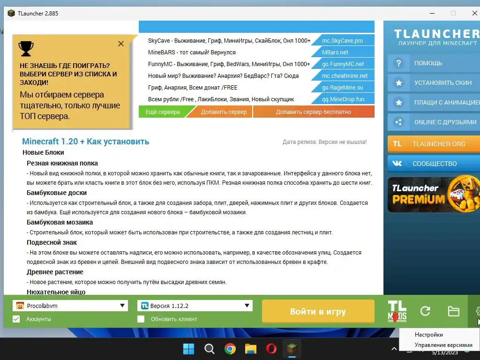This screenshot has height=360, width=480.
Task: Click Гриф, Анархия, Всем донат row
Action: pos(193,87)
